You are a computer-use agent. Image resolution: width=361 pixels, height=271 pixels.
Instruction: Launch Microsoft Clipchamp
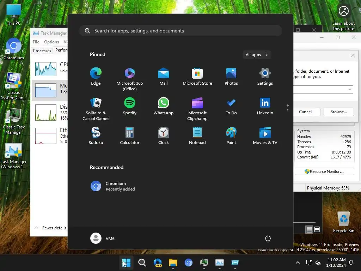tap(197, 109)
